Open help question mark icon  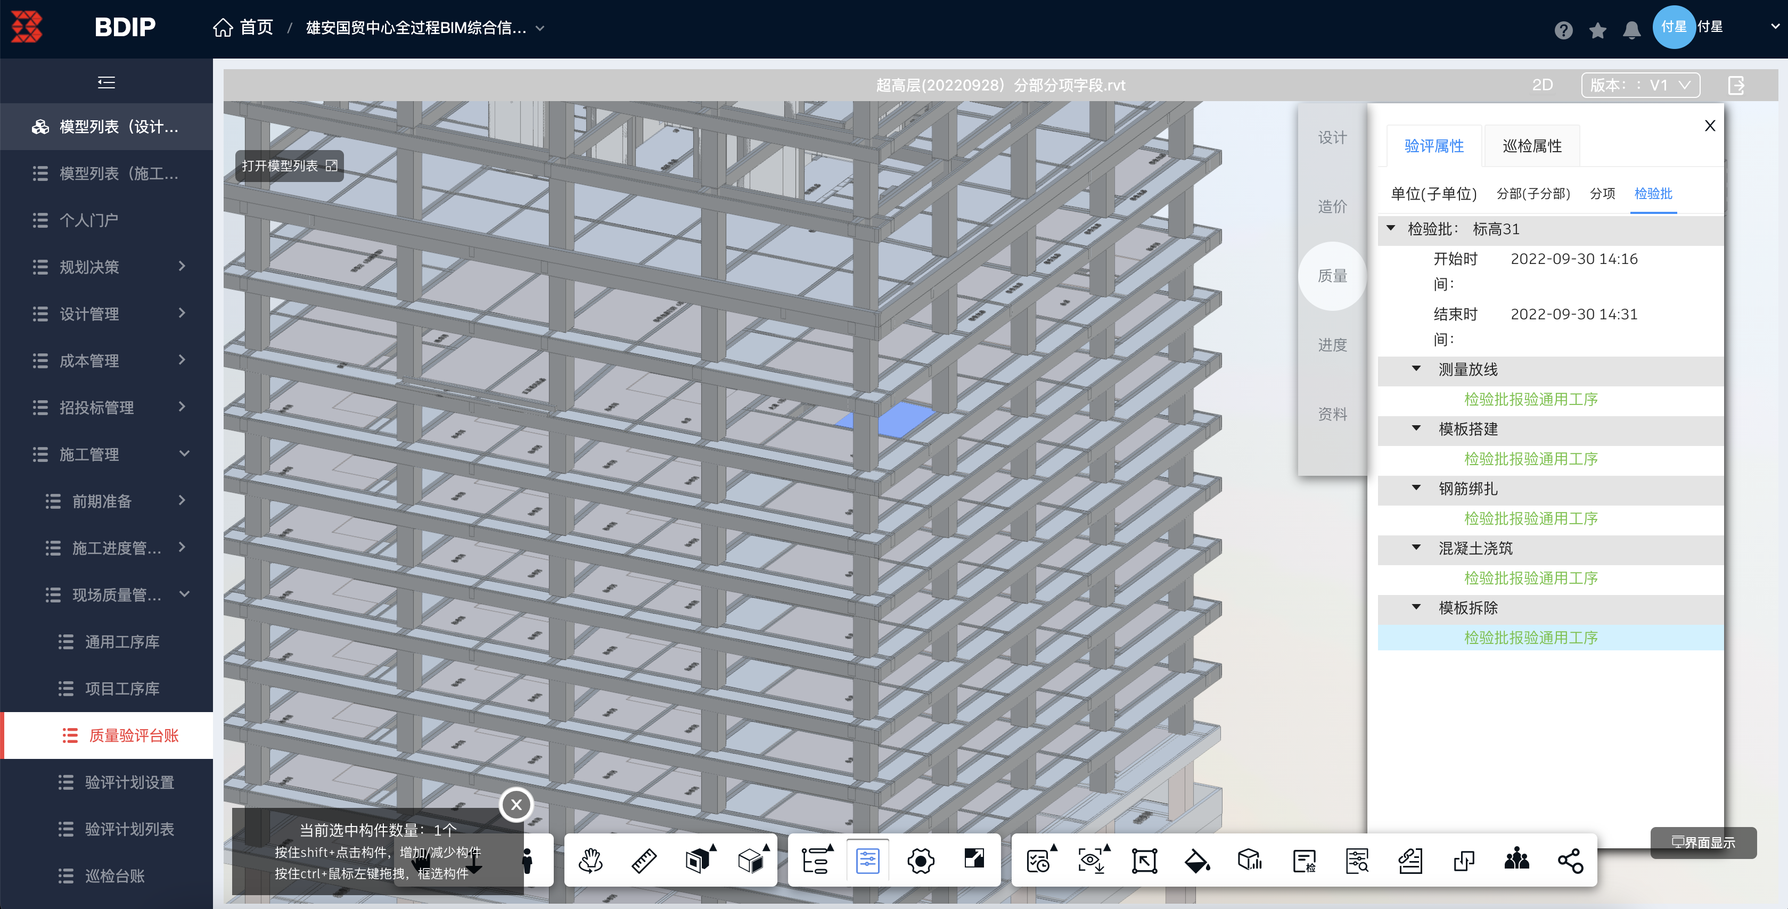(1563, 29)
